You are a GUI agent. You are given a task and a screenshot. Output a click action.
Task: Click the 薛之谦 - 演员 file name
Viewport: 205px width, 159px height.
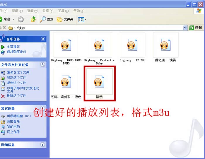(165, 60)
